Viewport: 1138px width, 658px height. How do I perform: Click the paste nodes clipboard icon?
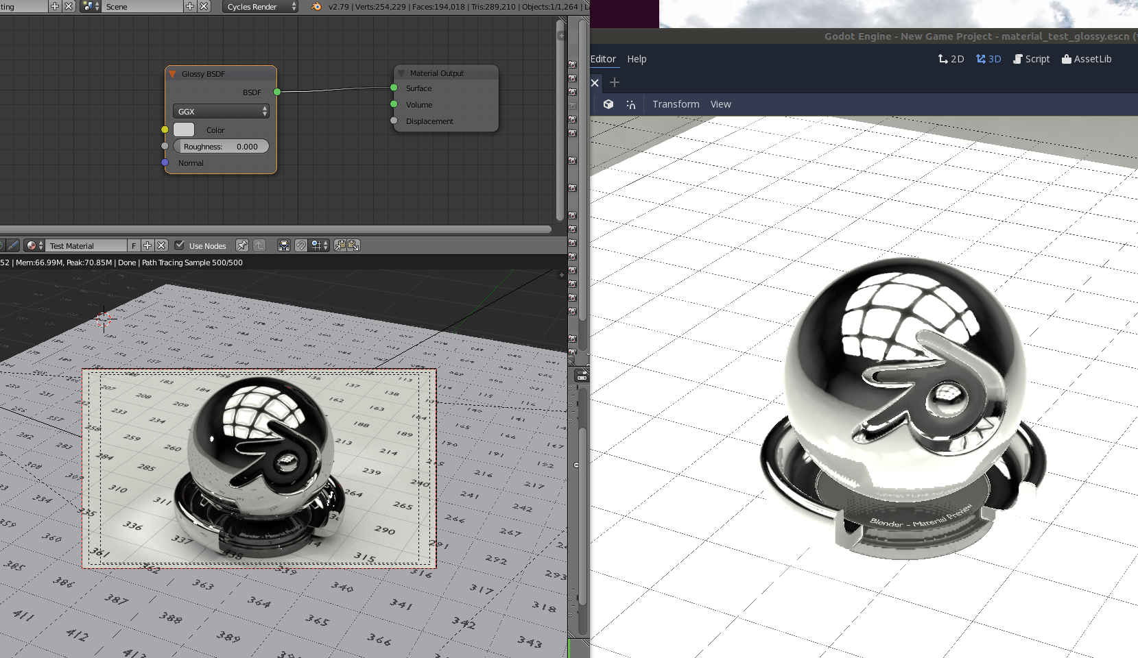pyautogui.click(x=353, y=245)
